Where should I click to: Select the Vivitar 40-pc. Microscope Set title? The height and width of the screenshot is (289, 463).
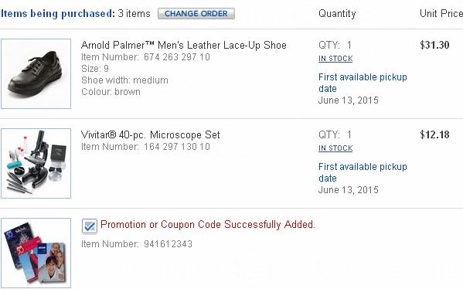[x=150, y=135]
